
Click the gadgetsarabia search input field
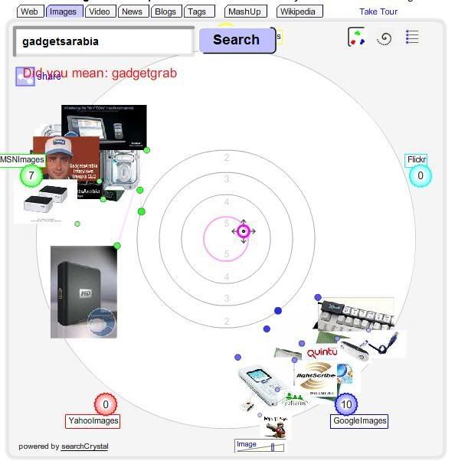tap(103, 41)
